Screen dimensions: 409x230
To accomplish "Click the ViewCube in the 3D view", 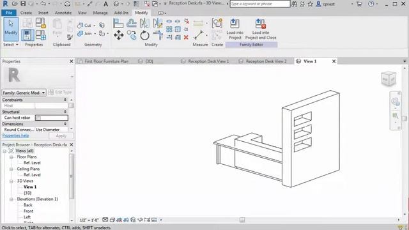I will tap(389, 79).
